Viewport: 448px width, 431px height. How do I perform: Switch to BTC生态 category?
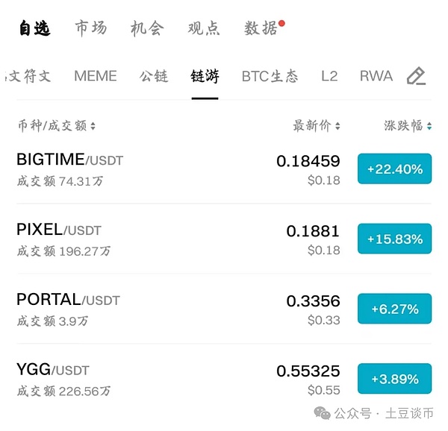click(270, 76)
